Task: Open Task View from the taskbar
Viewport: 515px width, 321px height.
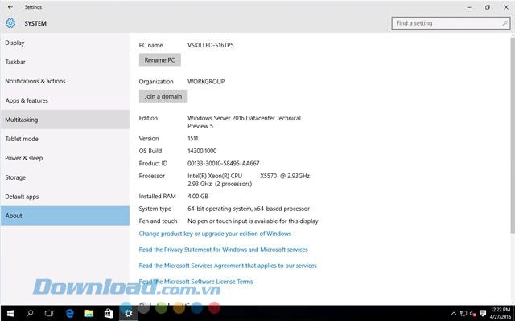Action: click(x=49, y=312)
